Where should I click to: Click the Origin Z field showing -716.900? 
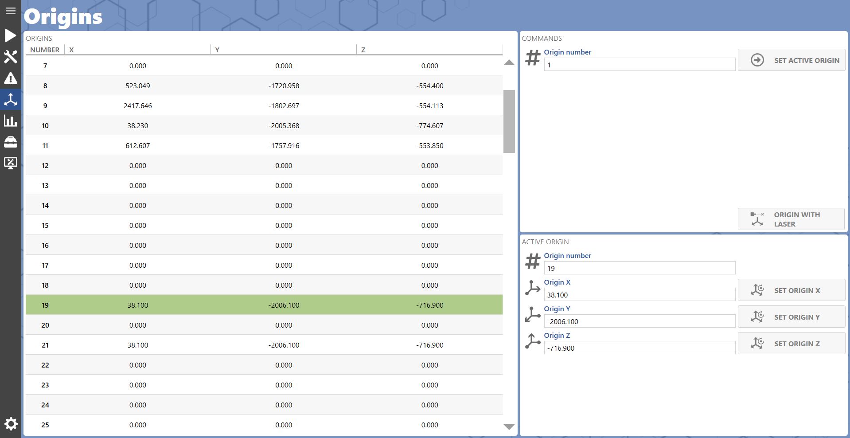tap(639, 348)
